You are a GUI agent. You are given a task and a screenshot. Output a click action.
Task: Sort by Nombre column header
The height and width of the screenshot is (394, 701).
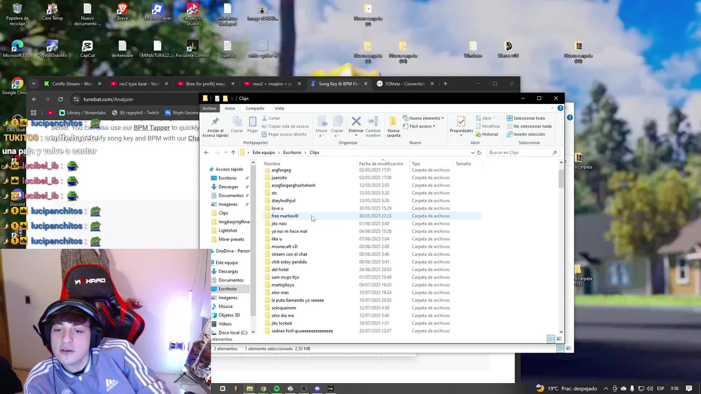[272, 164]
